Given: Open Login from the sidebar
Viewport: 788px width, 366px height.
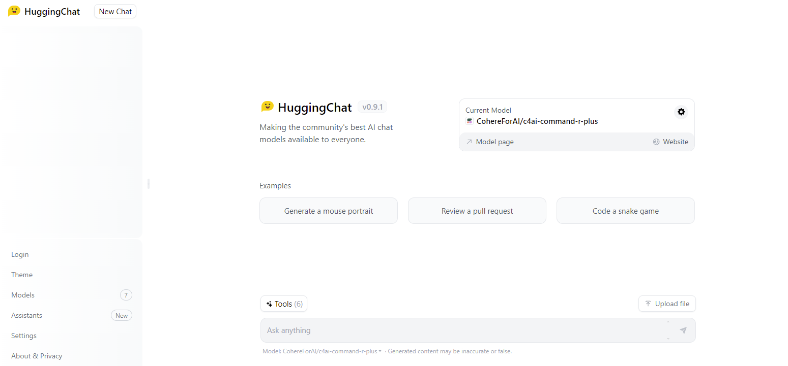Looking at the screenshot, I should tap(72, 254).
